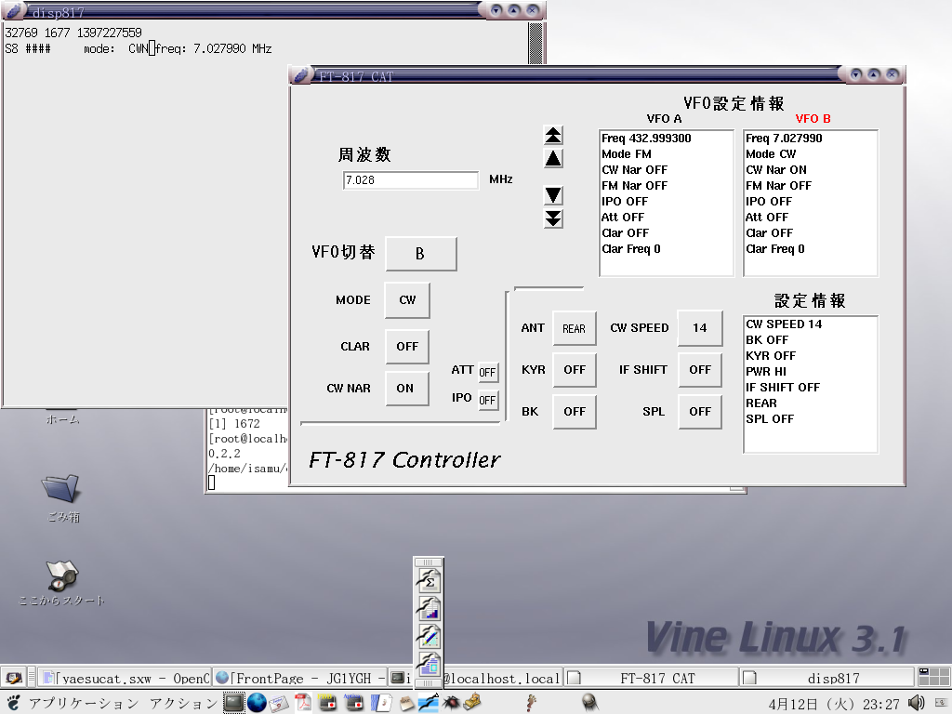Open the disp817 window menu icon
The height and width of the screenshot is (714, 952).
coord(15,10)
